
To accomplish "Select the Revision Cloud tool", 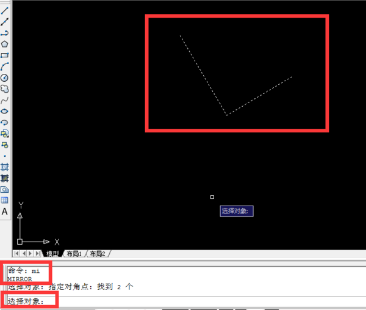I will click(5, 89).
